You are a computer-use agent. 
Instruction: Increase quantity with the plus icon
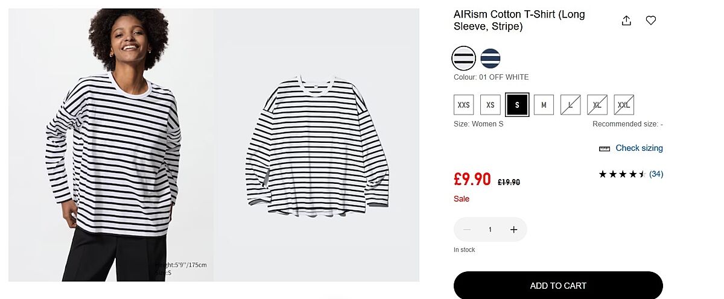[x=514, y=230]
